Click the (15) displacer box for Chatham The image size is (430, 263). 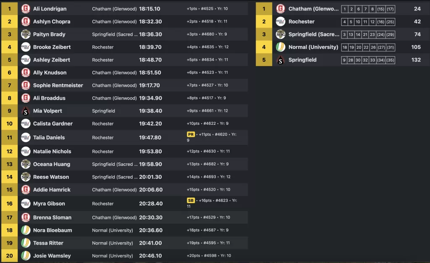(x=380, y=9)
